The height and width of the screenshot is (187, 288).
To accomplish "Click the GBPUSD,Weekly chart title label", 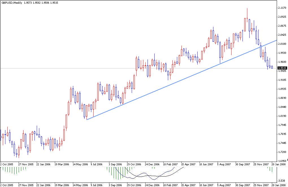I will (11, 3).
